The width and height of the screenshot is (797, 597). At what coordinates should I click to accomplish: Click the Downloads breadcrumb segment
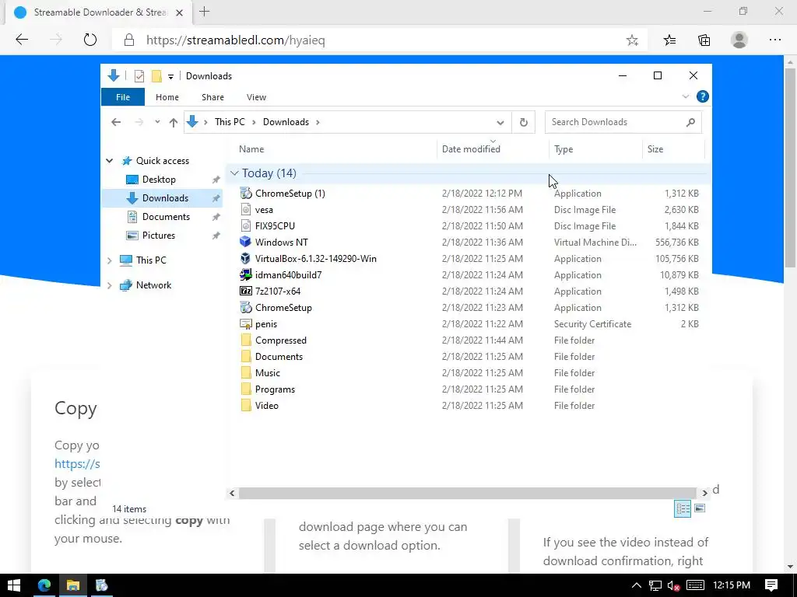(286, 122)
